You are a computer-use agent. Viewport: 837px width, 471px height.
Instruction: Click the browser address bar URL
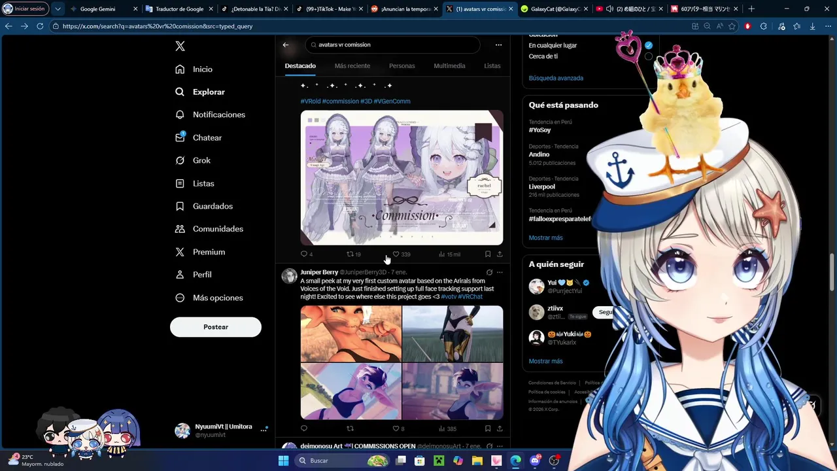point(158,26)
